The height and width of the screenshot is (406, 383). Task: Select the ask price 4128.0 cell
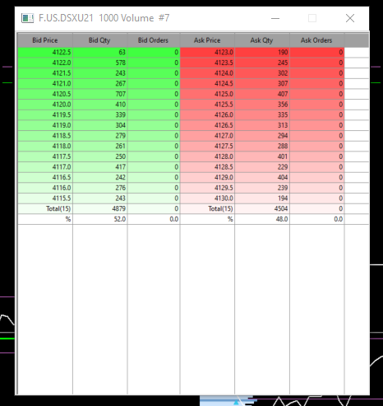pyautogui.click(x=207, y=156)
